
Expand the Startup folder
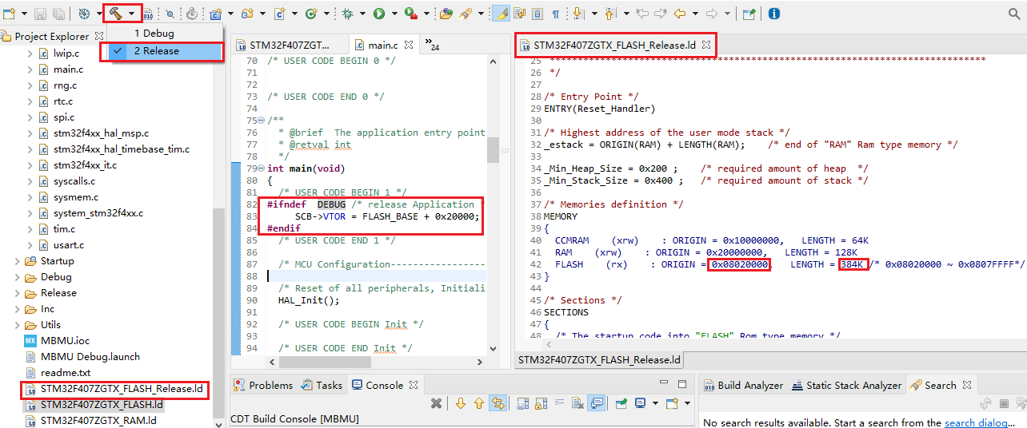click(x=18, y=261)
